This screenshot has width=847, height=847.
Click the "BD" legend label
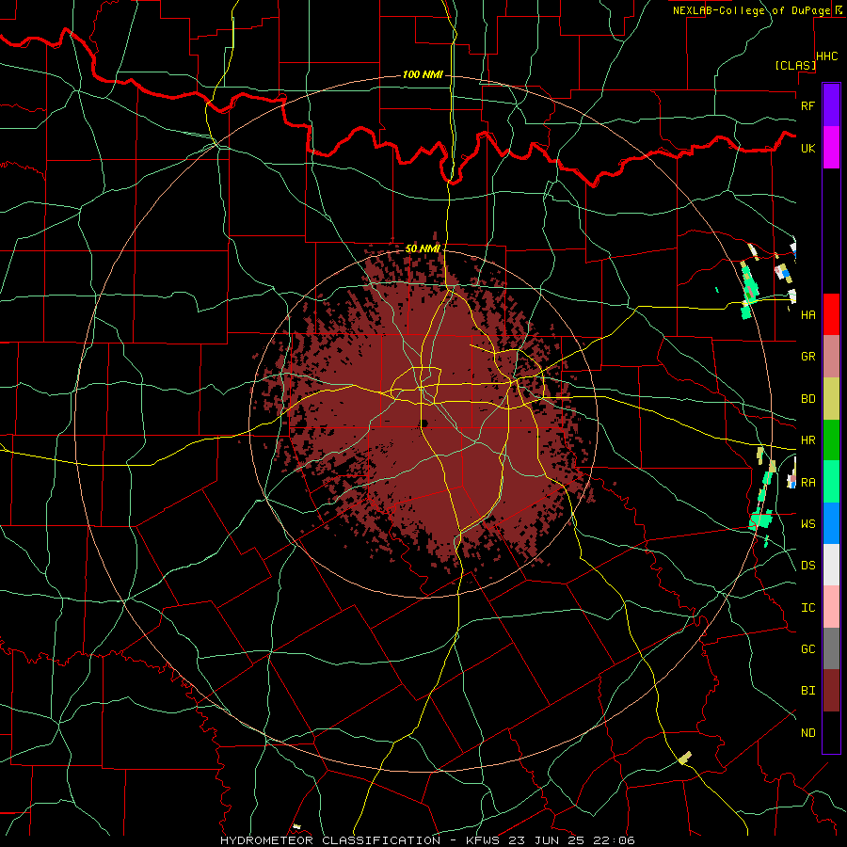coord(807,399)
